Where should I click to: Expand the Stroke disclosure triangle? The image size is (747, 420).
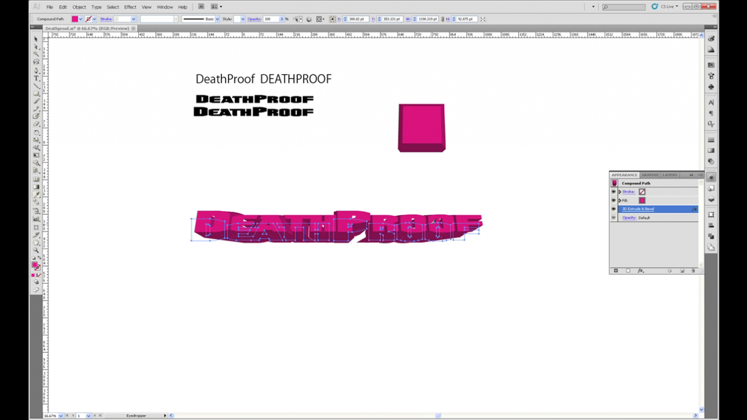tap(619, 192)
